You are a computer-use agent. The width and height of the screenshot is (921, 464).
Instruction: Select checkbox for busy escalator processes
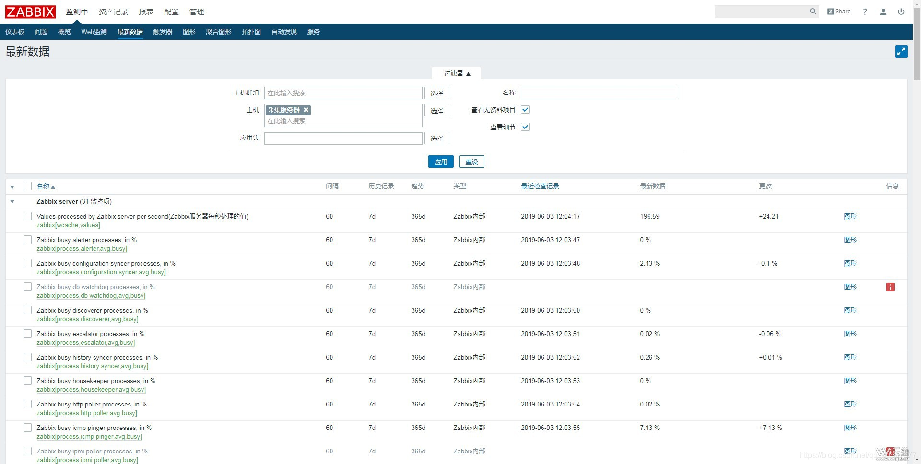27,334
